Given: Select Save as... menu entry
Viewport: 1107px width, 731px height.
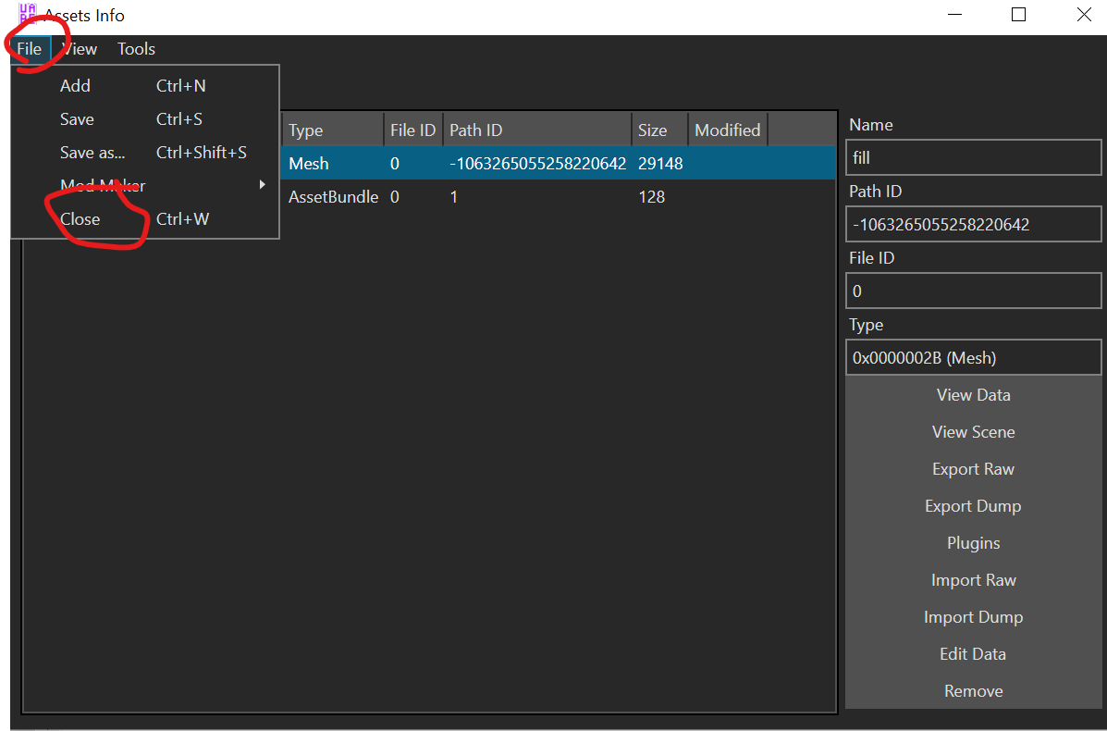Looking at the screenshot, I should point(145,153).
